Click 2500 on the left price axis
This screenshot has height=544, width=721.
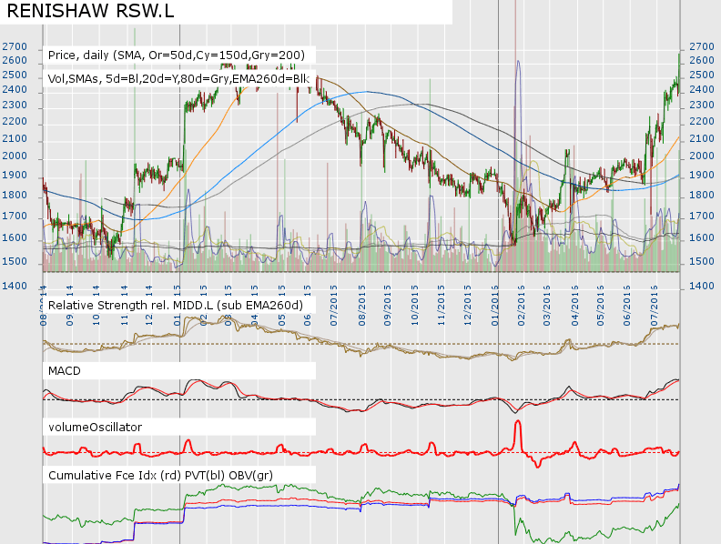(15, 75)
